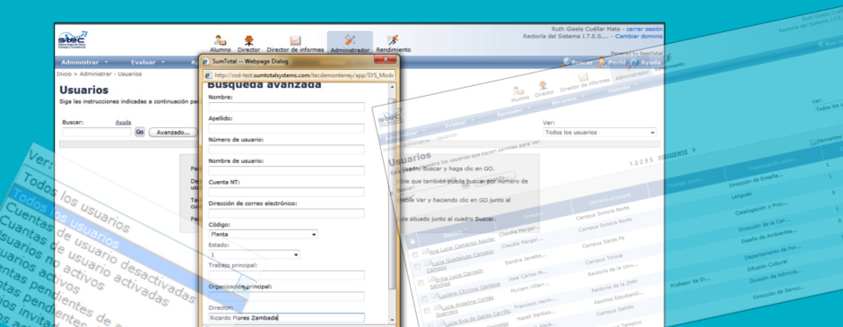Open the Estado dropdown
This screenshot has width=843, height=327.
pyautogui.click(x=255, y=254)
